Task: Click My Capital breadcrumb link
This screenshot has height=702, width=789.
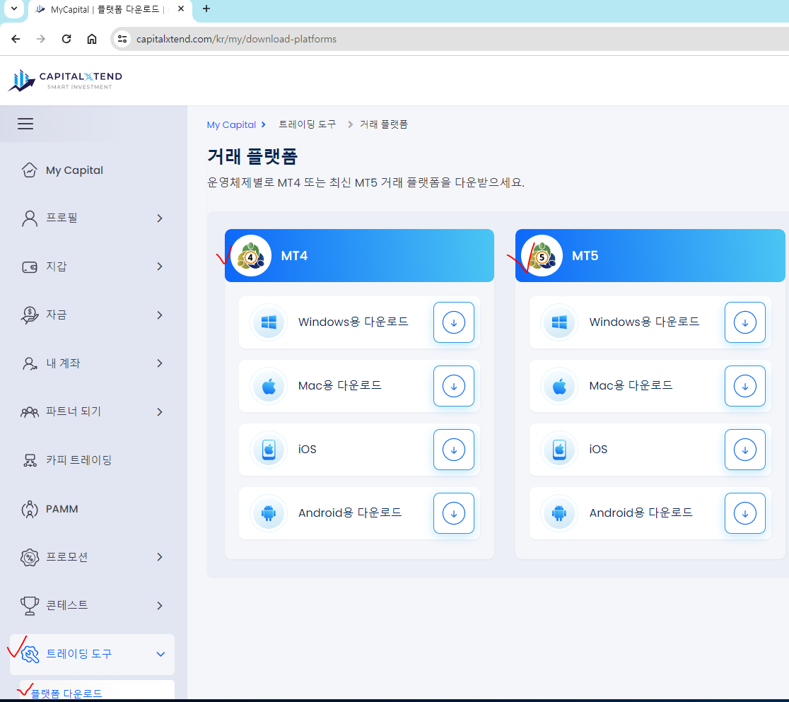Action: [x=231, y=125]
